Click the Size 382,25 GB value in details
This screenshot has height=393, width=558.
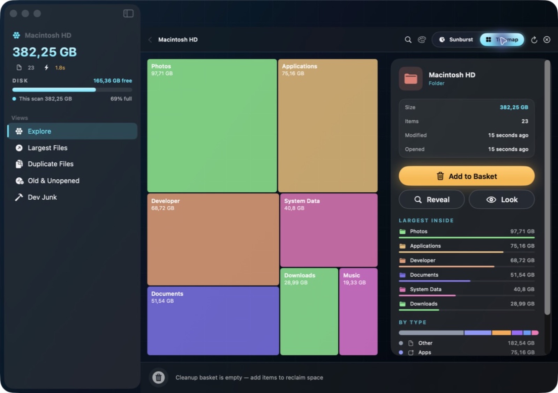point(514,107)
